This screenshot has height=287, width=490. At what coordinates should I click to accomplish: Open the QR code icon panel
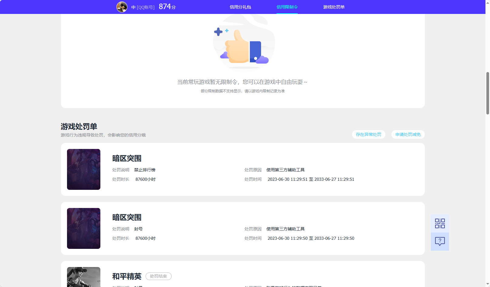[440, 223]
